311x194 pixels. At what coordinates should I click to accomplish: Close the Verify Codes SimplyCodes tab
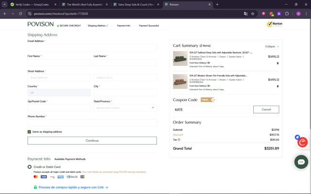click(55, 4)
